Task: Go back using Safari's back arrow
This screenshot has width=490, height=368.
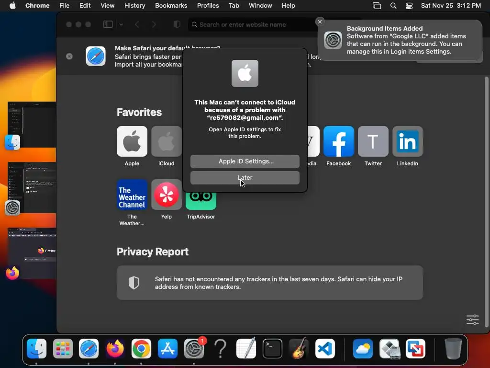Action: click(x=137, y=24)
